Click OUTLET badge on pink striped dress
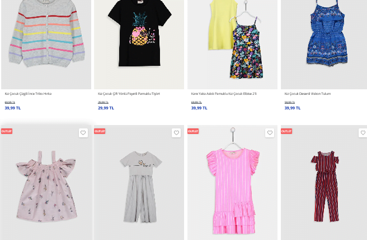The height and width of the screenshot is (240, 367). point(193,131)
